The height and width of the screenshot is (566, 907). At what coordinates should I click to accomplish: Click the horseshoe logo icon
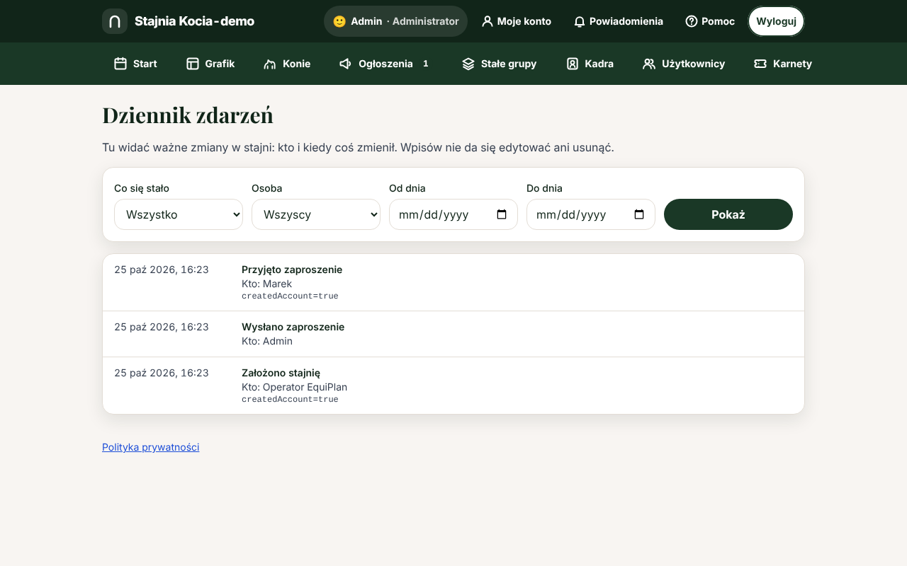(x=115, y=21)
